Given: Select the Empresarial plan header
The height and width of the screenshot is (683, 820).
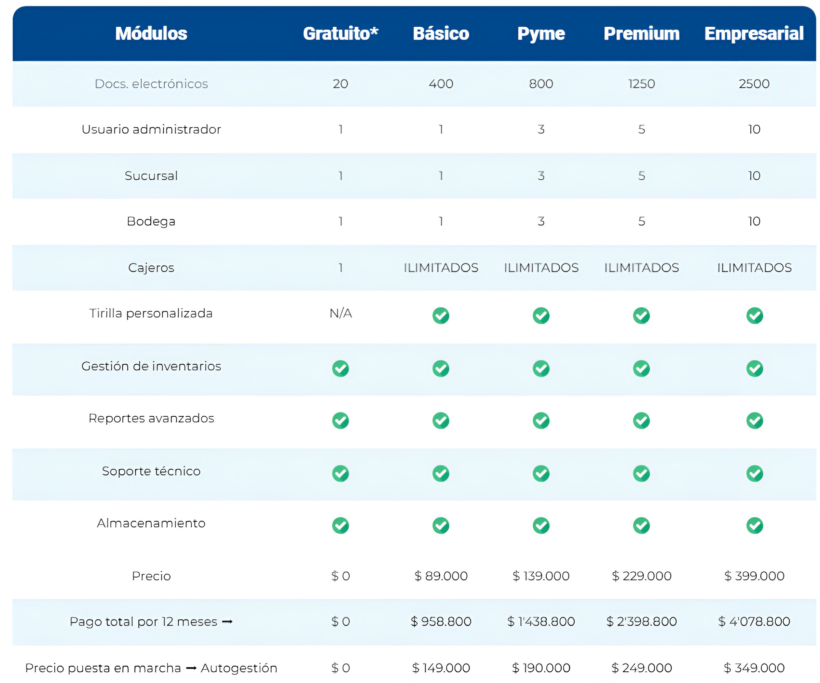Looking at the screenshot, I should (754, 33).
